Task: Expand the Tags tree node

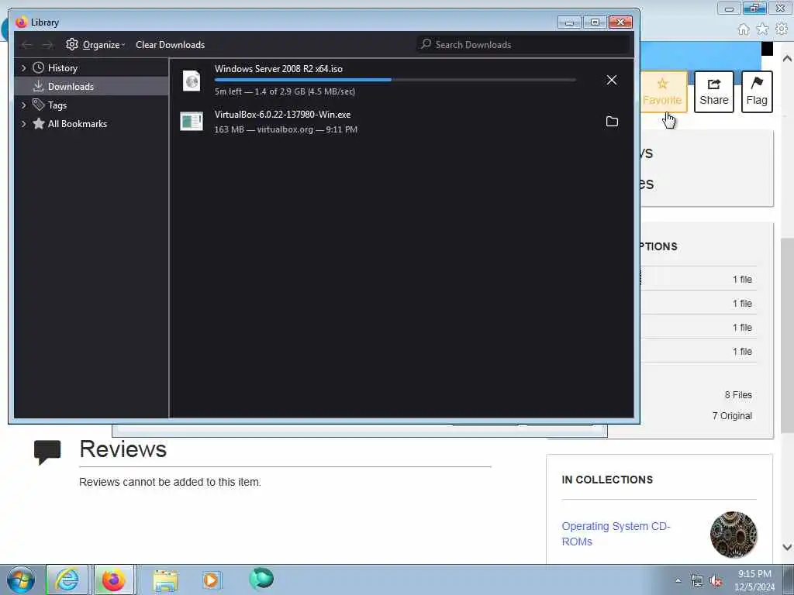Action: tap(23, 105)
